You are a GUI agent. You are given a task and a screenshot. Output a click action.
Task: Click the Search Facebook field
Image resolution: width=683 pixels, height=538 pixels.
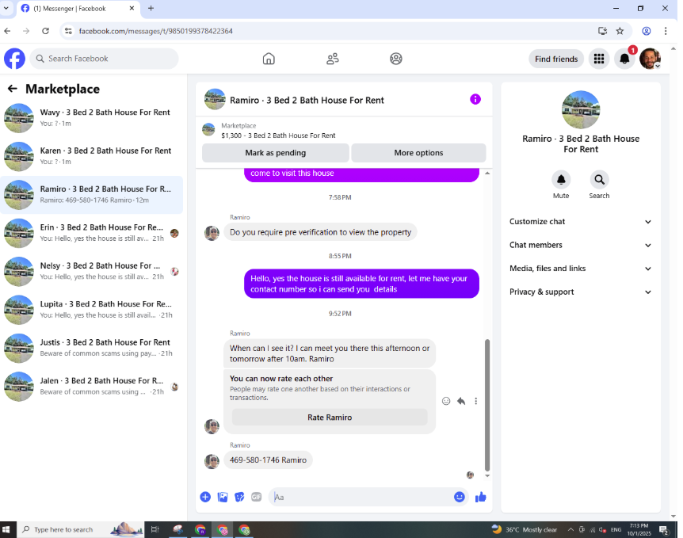pyautogui.click(x=104, y=59)
